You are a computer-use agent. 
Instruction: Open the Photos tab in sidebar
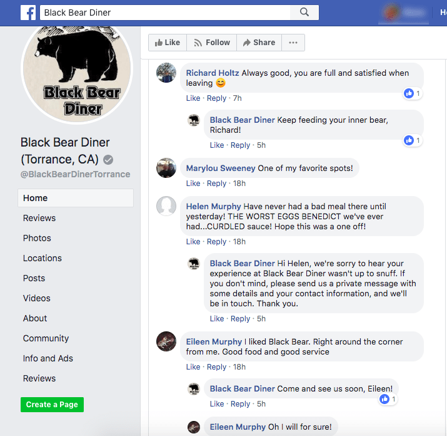(x=37, y=238)
